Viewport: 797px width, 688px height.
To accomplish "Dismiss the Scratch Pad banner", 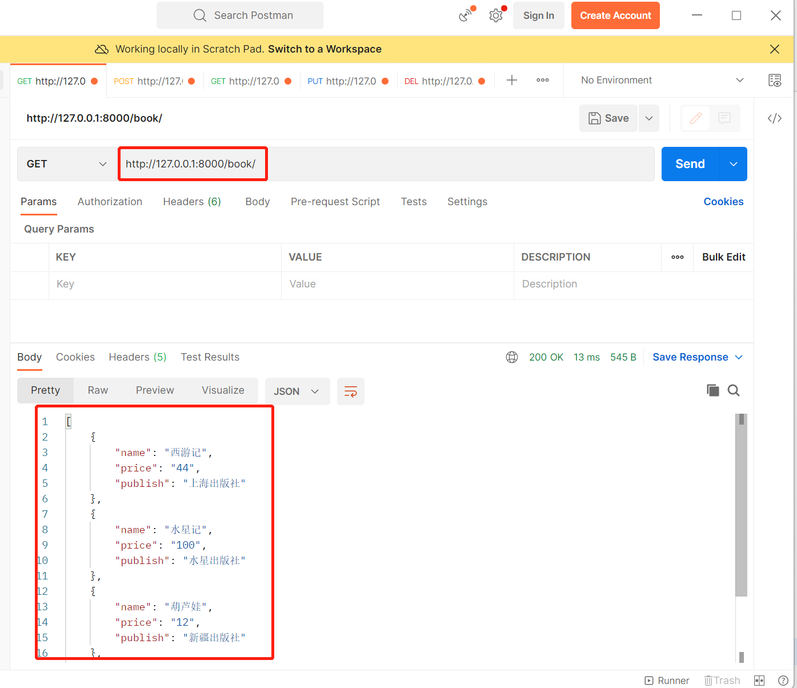I will 775,49.
